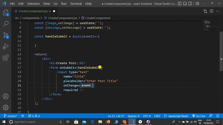
Task: Click line number 21 in gutter
Action: [x=20, y=85]
